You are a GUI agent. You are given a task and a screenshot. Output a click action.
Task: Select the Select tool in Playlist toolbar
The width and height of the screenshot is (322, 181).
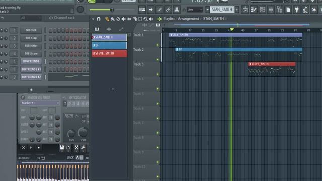point(140,19)
